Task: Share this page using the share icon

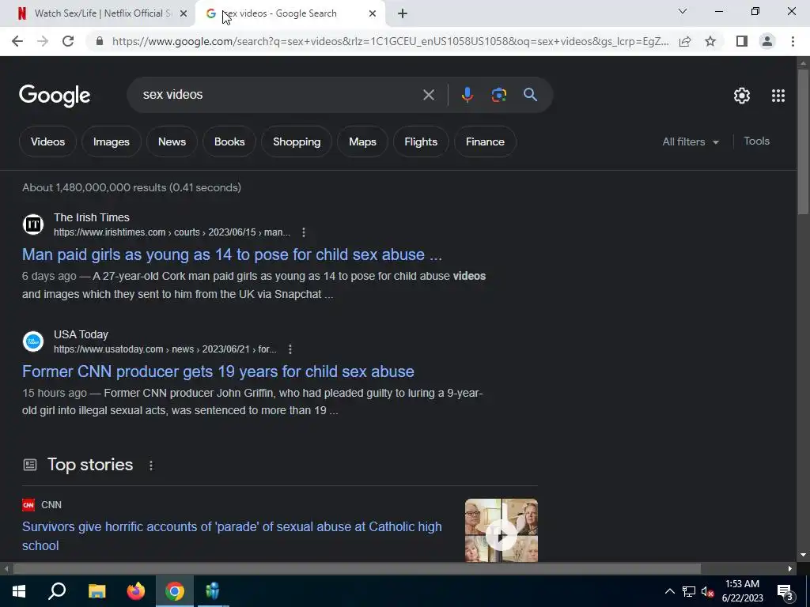Action: 685,41
